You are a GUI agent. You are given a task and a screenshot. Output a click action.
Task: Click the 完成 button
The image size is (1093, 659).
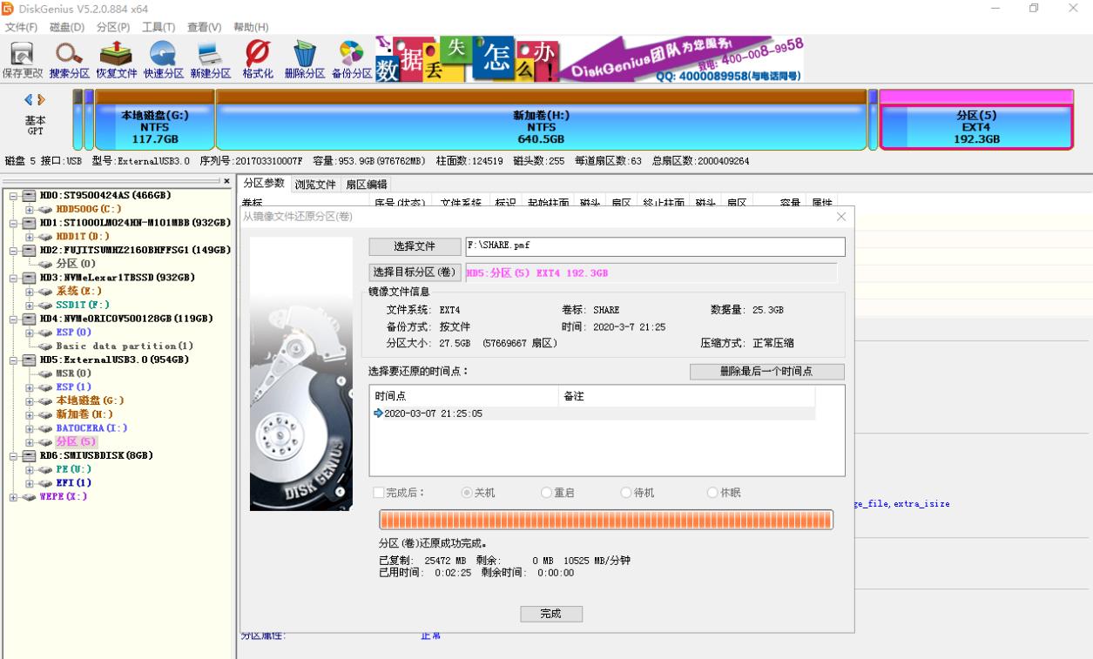(551, 614)
